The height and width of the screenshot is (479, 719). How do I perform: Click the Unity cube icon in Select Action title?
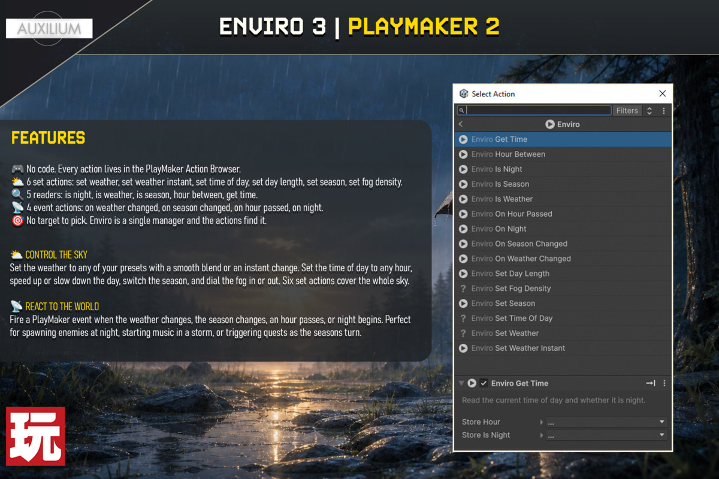(x=464, y=94)
